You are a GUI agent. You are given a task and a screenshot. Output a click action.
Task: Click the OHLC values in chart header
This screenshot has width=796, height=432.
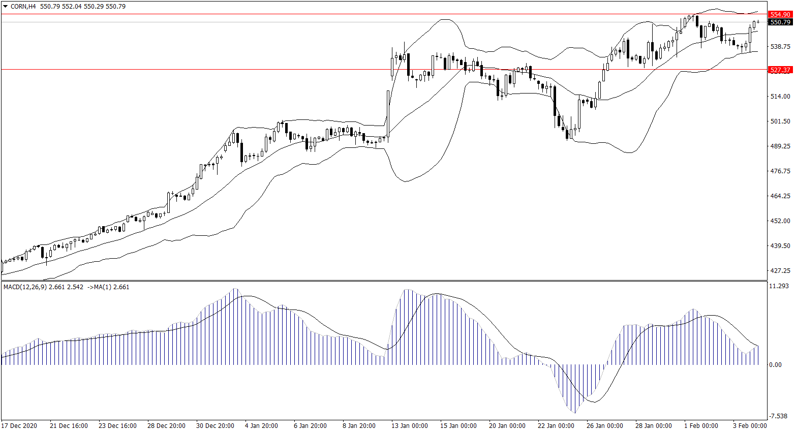tap(82, 7)
